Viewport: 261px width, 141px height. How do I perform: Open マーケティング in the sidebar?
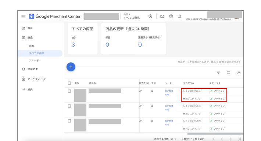pyautogui.click(x=36, y=79)
